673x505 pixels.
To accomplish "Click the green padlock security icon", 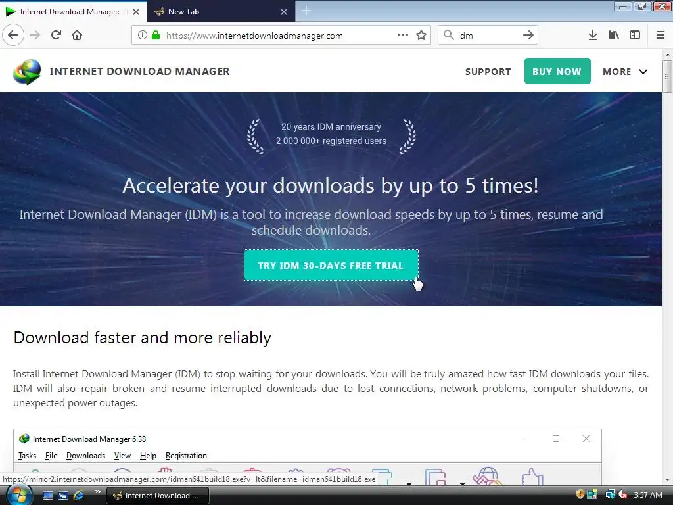I will coord(156,36).
